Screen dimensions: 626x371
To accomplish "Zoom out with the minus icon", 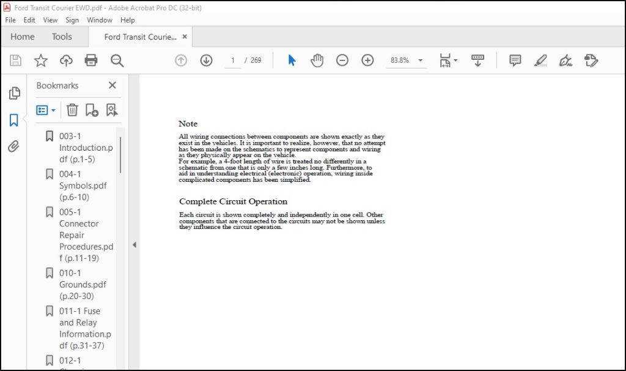I will (342, 60).
